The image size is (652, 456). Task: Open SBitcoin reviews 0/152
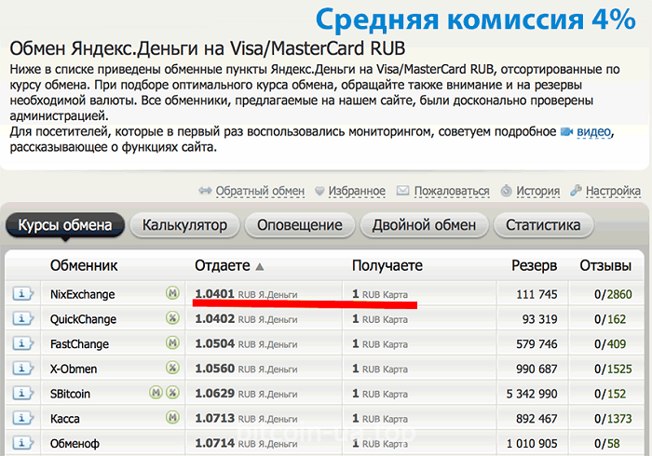(610, 395)
